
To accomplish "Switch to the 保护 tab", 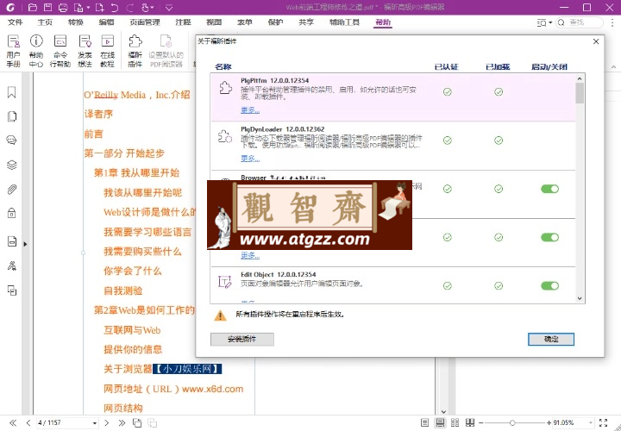I will (275, 22).
